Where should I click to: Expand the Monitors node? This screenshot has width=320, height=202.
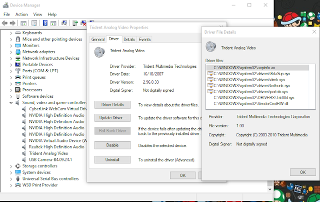(x=11, y=46)
